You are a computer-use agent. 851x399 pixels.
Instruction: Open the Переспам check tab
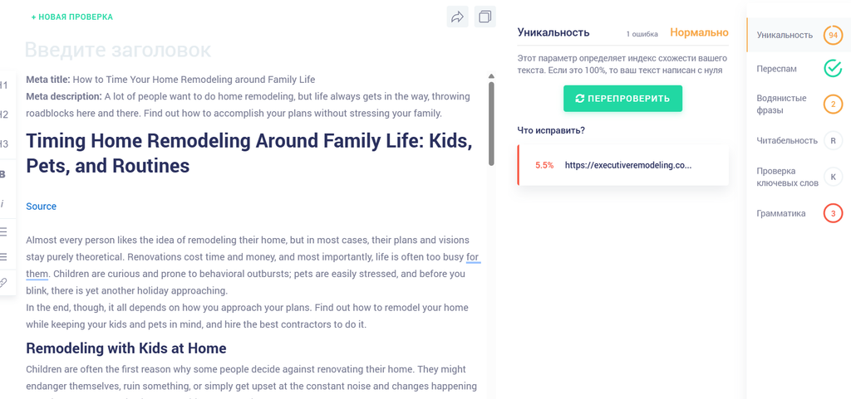click(799, 69)
